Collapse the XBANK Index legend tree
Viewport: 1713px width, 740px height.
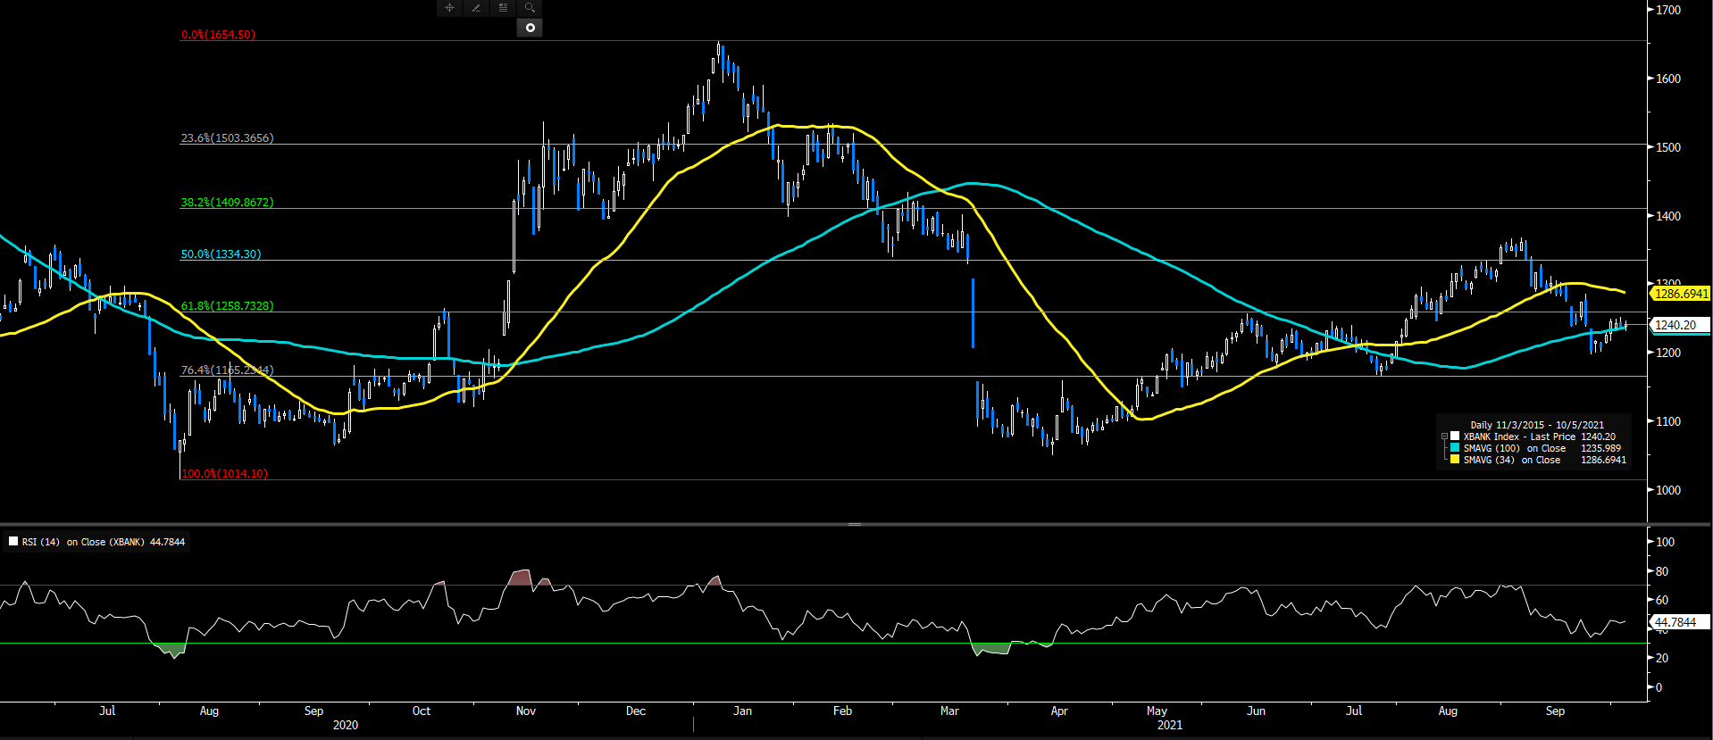pyautogui.click(x=1444, y=437)
